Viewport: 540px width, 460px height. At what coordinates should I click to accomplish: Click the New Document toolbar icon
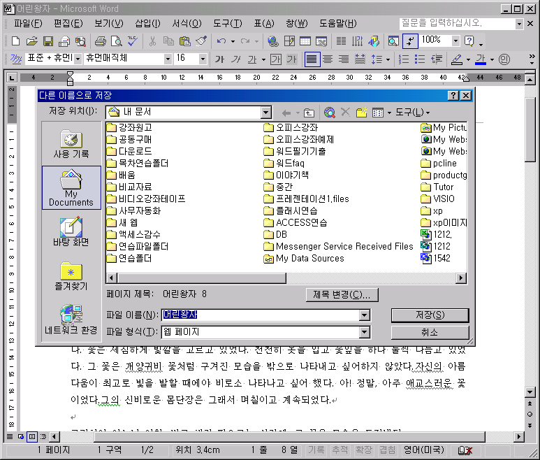pos(15,41)
